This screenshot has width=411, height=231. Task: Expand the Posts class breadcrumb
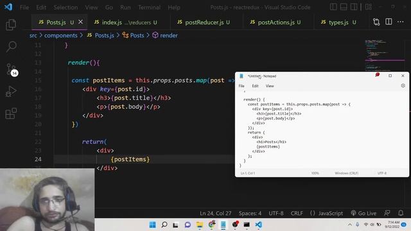[x=133, y=35]
